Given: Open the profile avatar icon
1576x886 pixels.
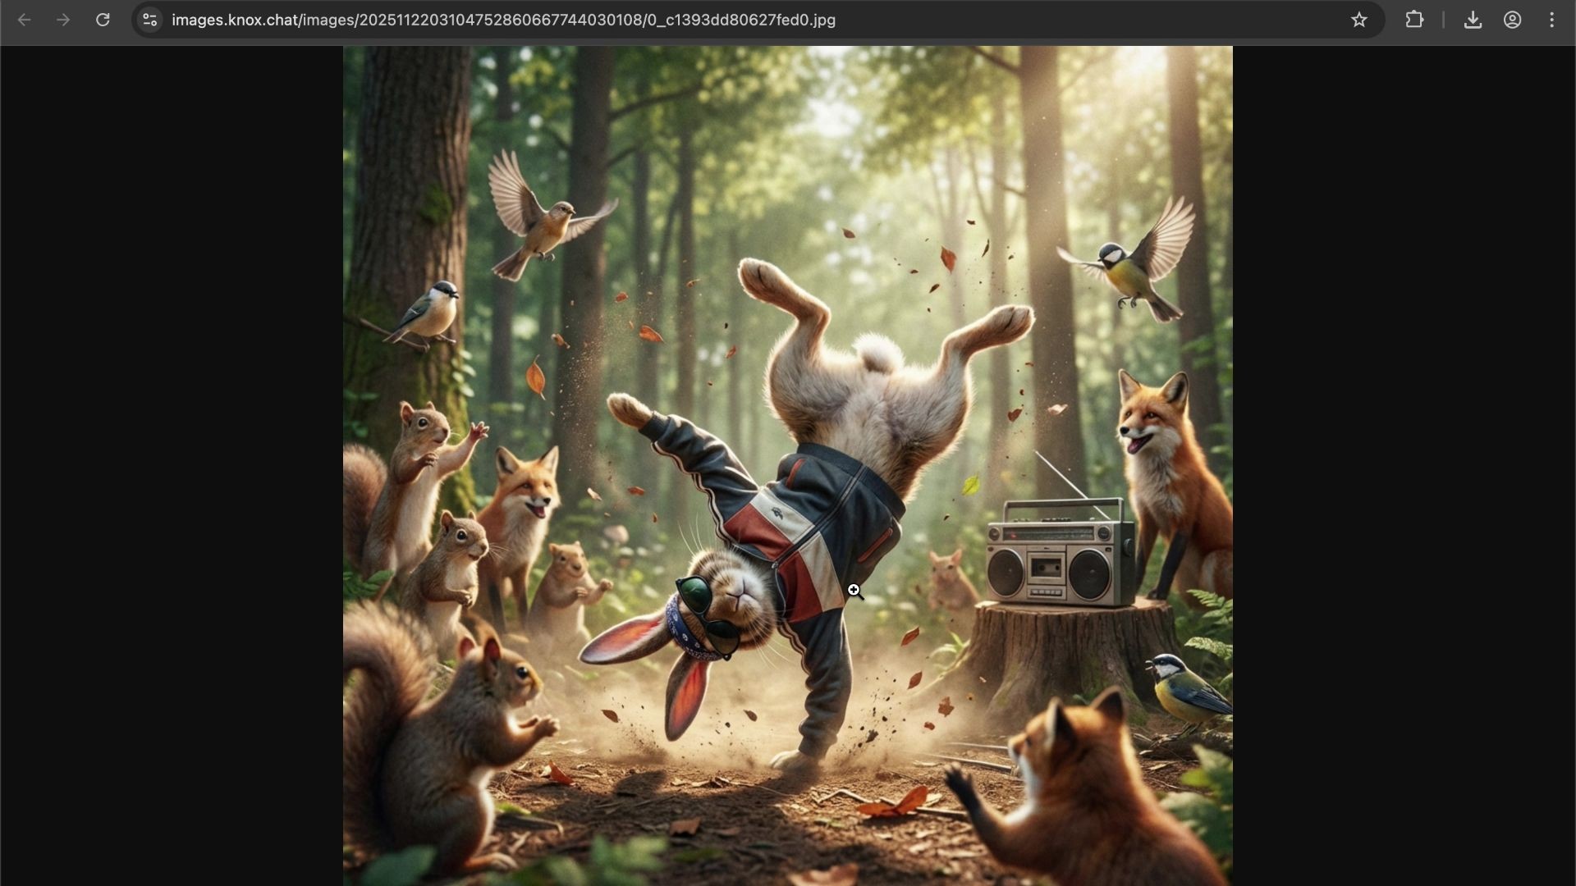Looking at the screenshot, I should click(1512, 20).
